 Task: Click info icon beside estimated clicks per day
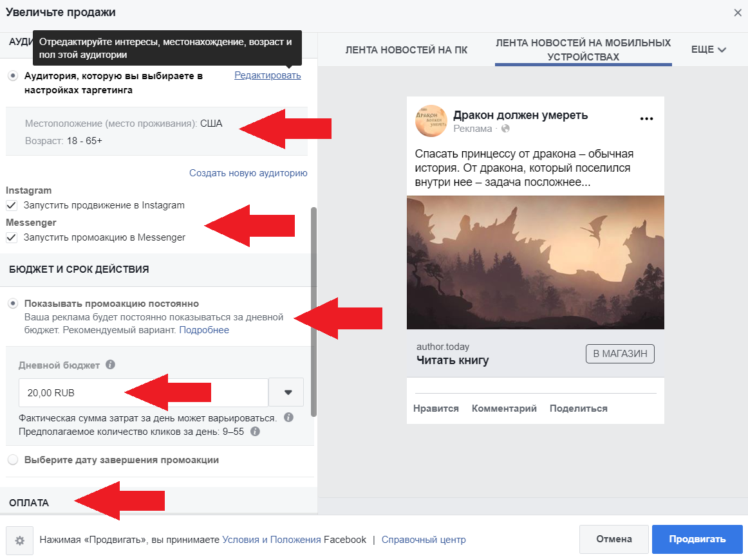pyautogui.click(x=255, y=431)
